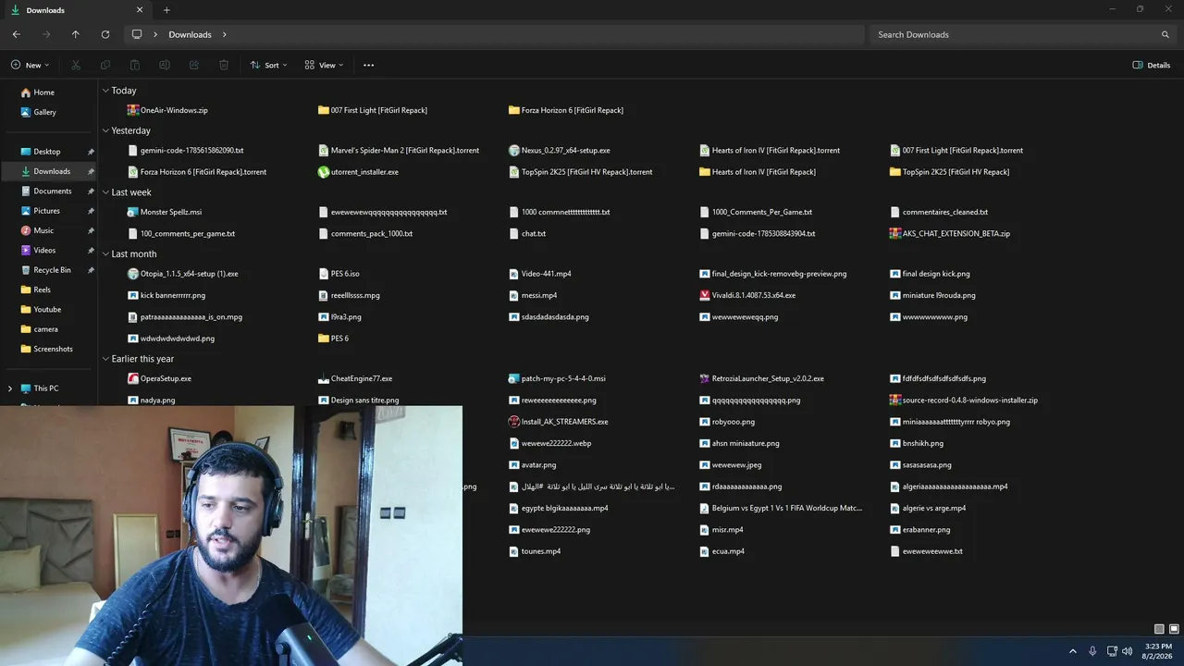Click the Downloads breadcrumb in the address bar
This screenshot has width=1184, height=666.
coord(190,34)
